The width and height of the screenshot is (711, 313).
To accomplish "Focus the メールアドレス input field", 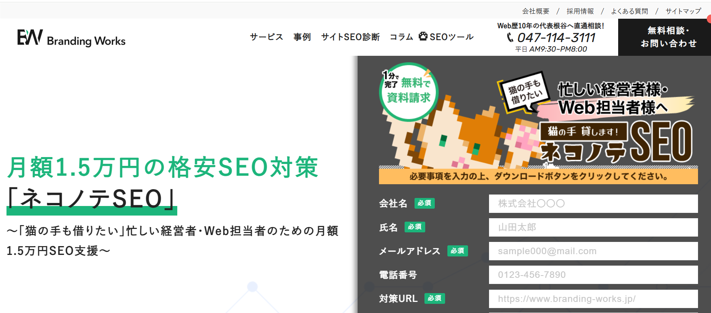I will [x=593, y=251].
